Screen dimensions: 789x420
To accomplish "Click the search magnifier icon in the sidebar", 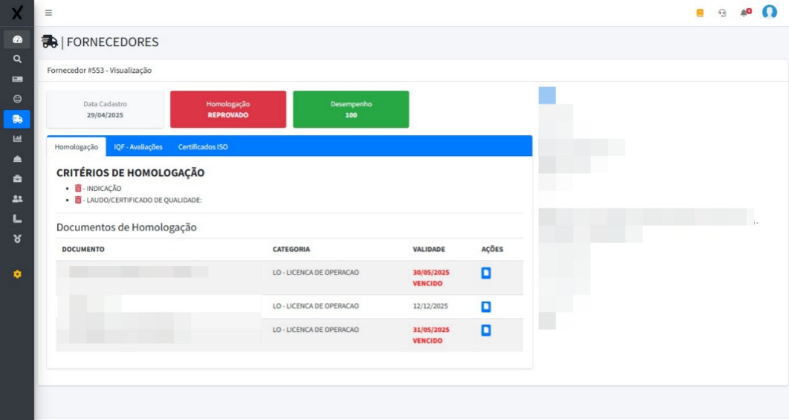I will click(17, 59).
